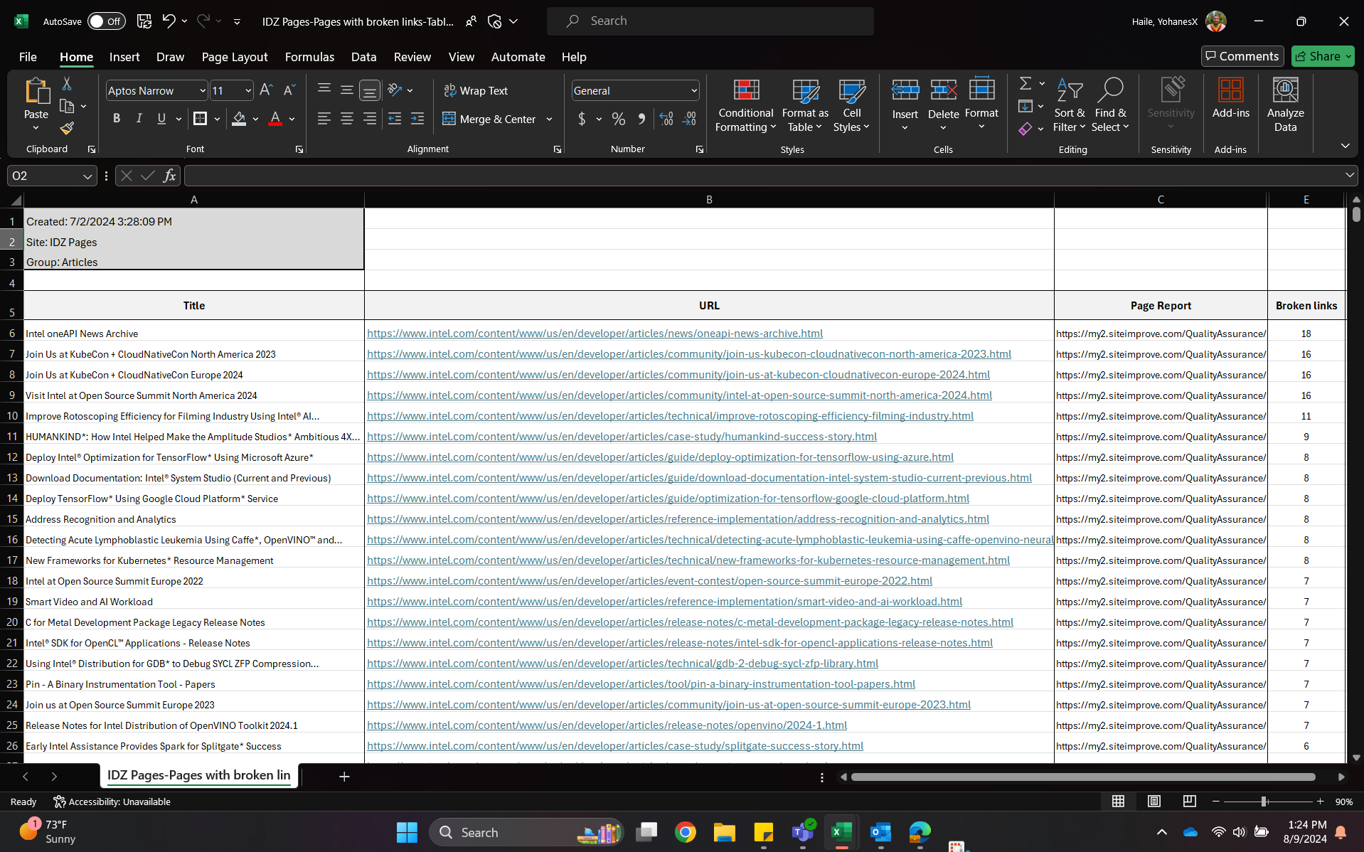Viewport: 1364px width, 852px height.
Task: Toggle Wrap Text for the cell
Action: pos(476,91)
